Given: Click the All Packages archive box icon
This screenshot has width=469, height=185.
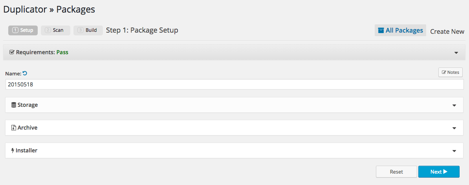Looking at the screenshot, I should click(381, 30).
